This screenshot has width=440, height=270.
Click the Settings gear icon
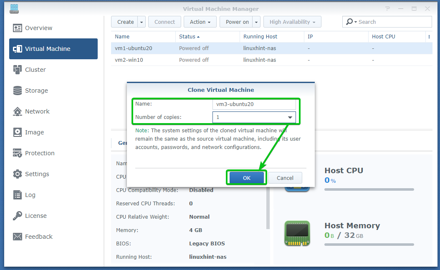(18, 174)
